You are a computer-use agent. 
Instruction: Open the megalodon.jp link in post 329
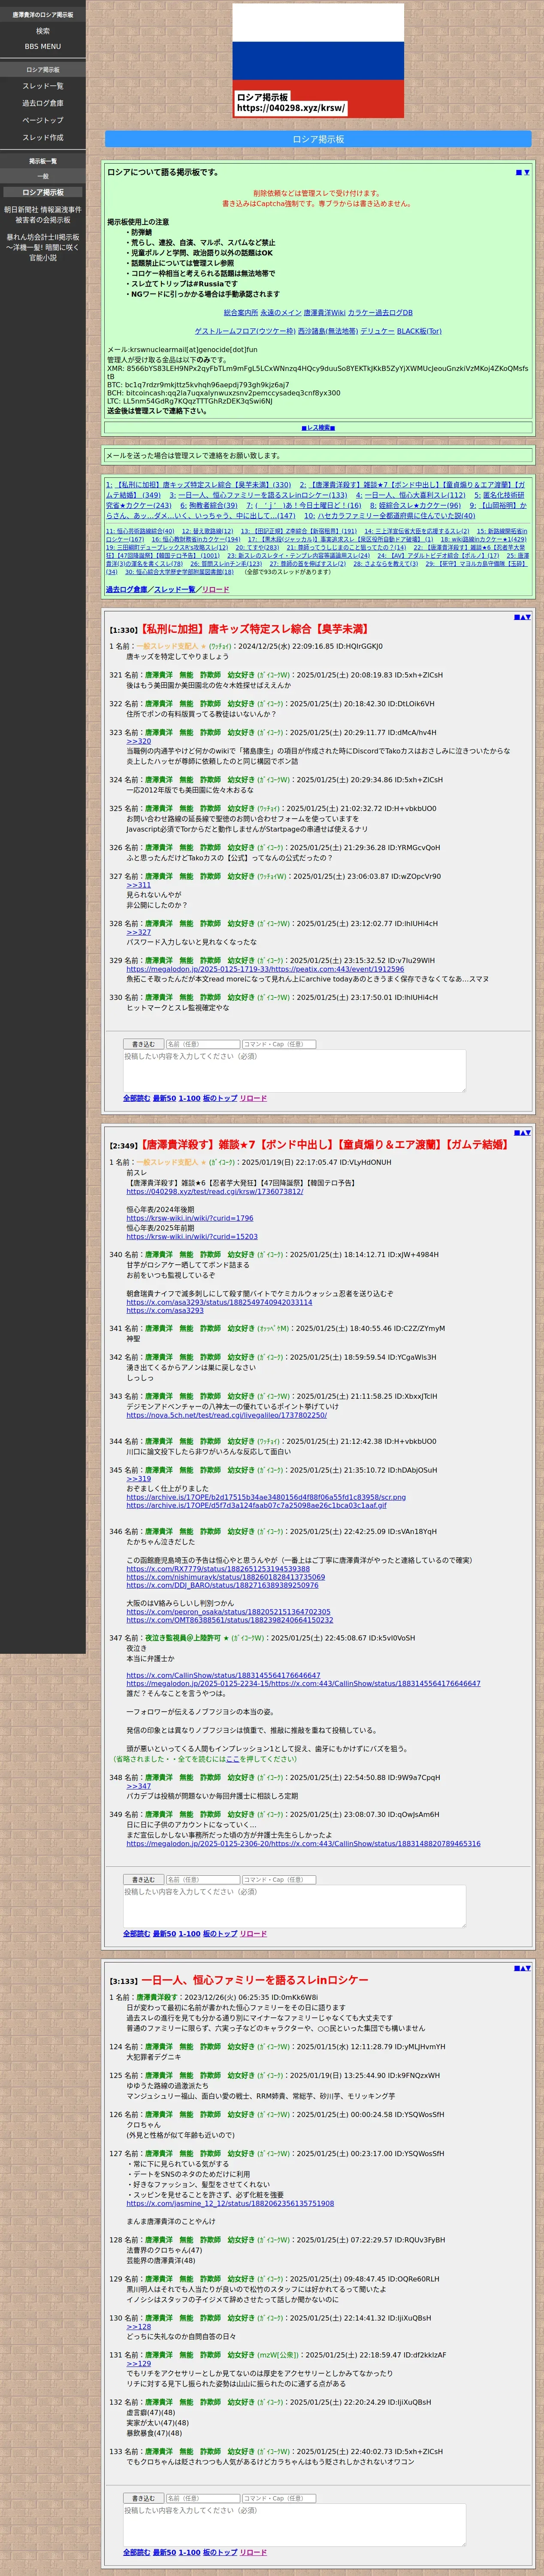point(265,969)
